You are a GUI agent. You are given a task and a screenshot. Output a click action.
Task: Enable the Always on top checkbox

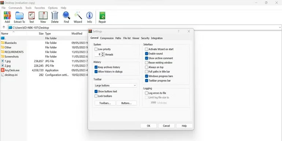(146, 67)
